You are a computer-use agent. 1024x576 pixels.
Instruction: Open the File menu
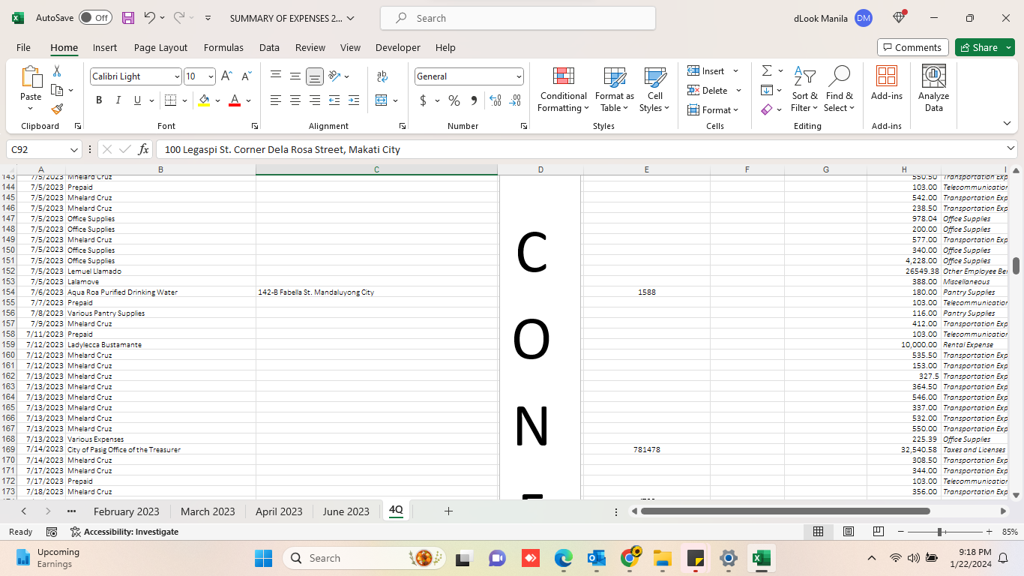click(x=23, y=47)
